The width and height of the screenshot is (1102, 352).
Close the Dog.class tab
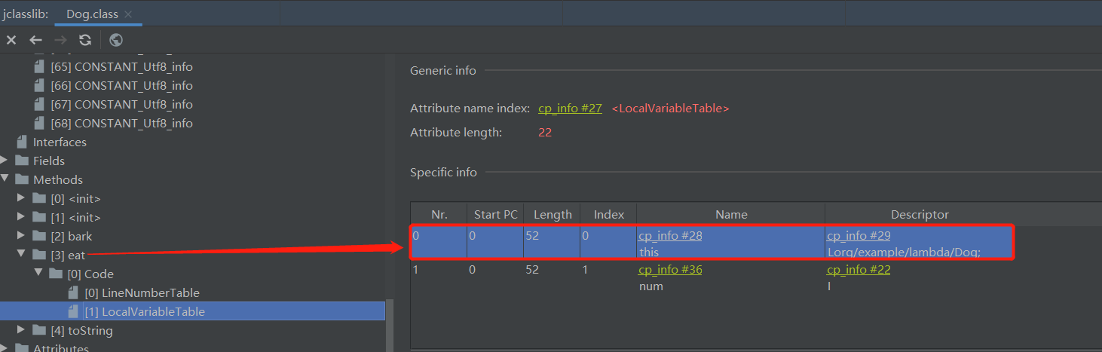[128, 14]
